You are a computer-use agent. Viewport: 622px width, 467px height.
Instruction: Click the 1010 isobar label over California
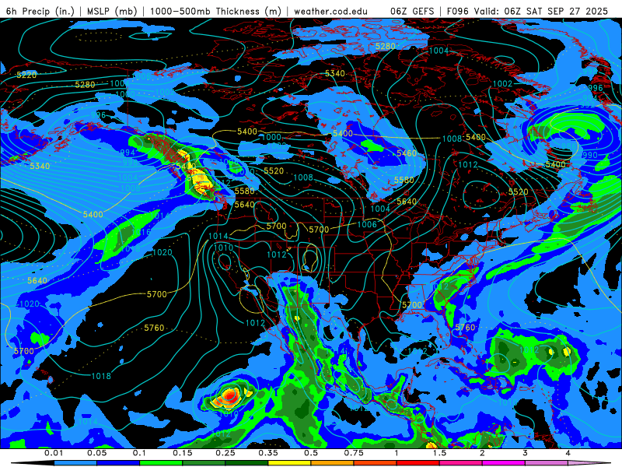coord(223,248)
